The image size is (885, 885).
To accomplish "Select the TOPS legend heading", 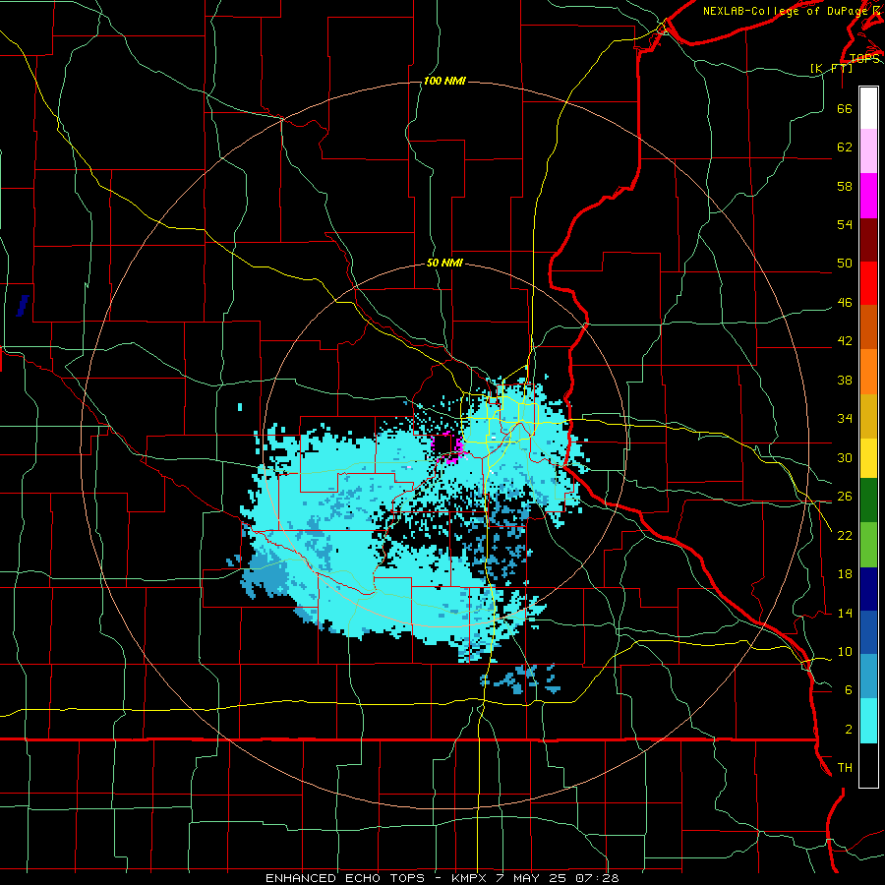I will 864,58.
